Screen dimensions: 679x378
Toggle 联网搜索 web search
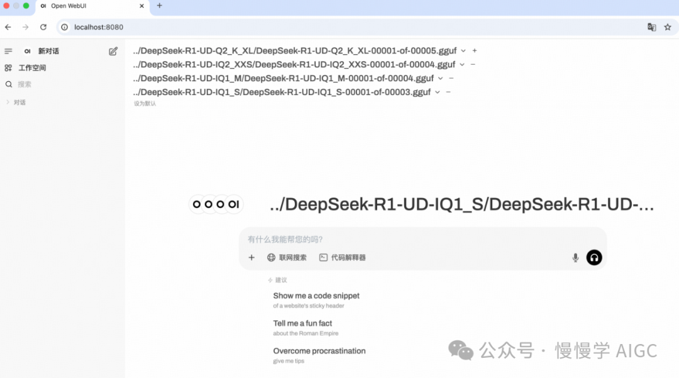[287, 258]
